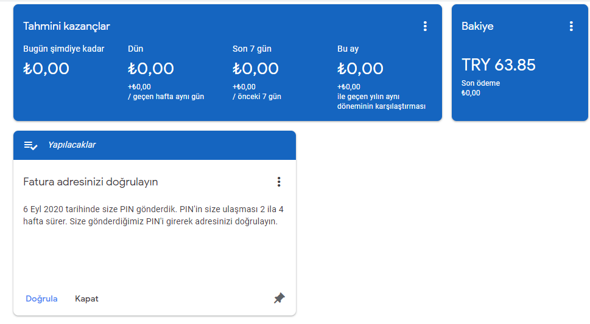
Task: Click the TRY 63.85 balance amount
Action: pyautogui.click(x=499, y=65)
